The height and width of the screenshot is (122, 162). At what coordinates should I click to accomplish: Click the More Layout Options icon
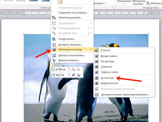point(96,94)
